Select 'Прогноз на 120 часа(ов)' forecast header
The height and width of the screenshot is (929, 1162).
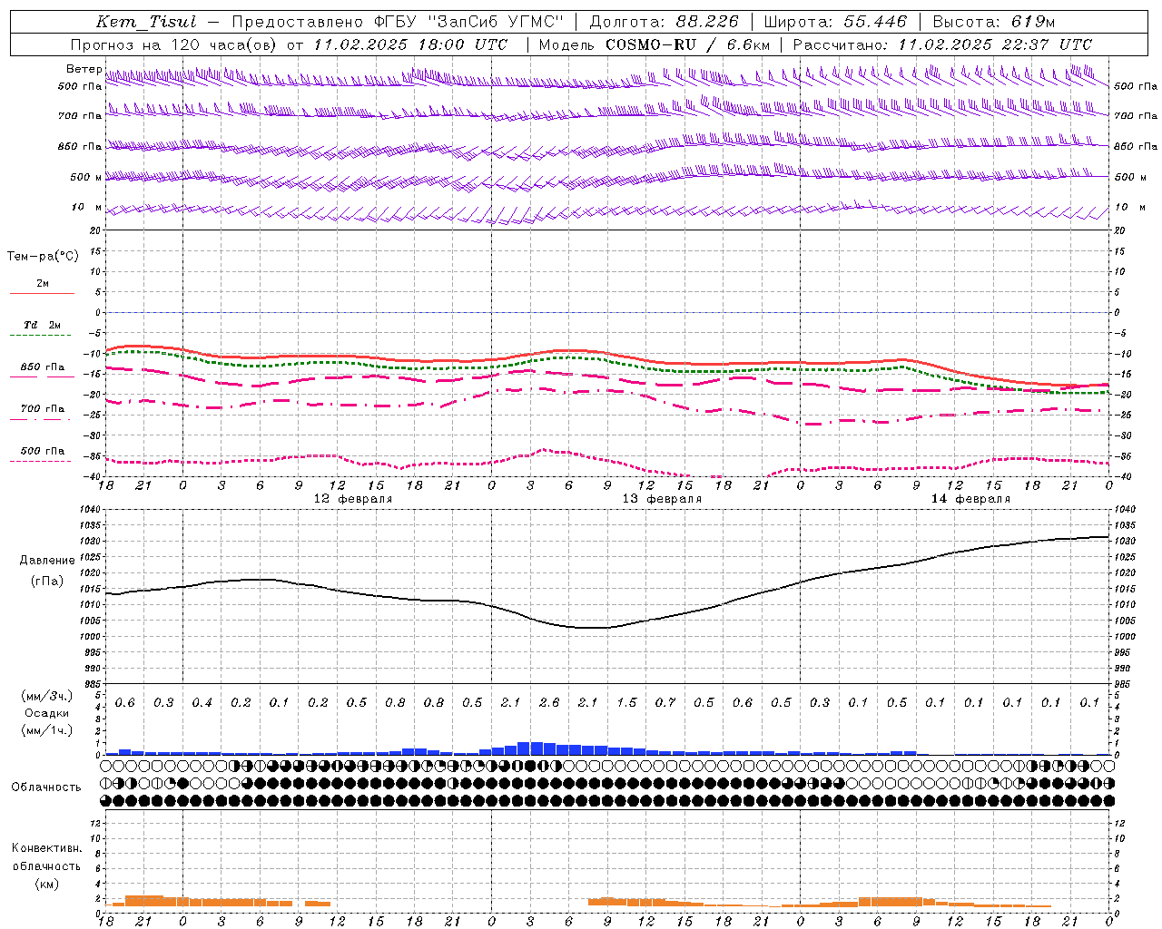coord(174,44)
